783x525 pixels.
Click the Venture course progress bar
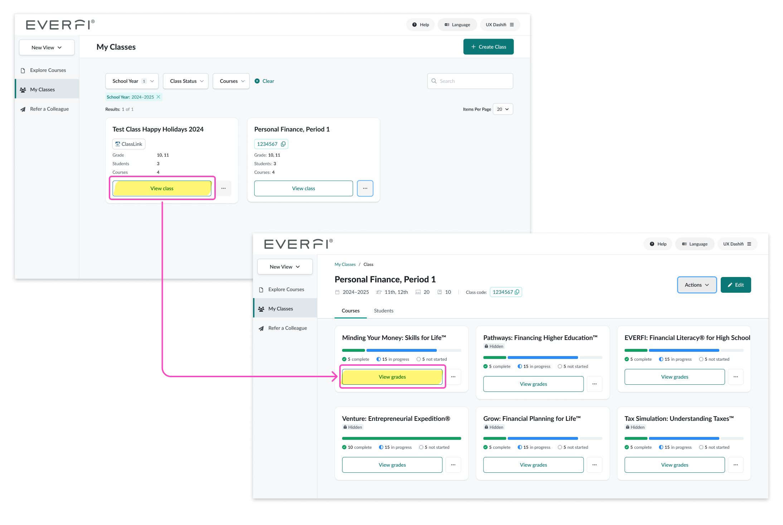click(x=401, y=438)
